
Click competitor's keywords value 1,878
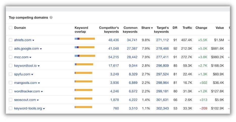point(114,100)
